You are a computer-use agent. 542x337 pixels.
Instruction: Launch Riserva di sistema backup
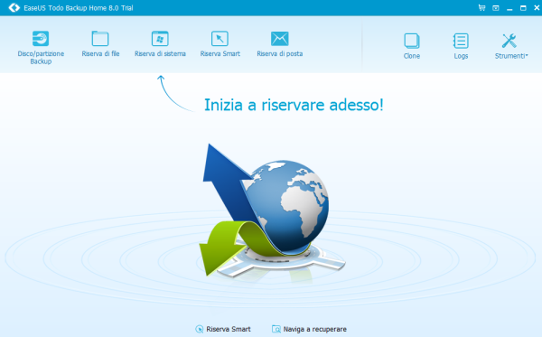pyautogui.click(x=160, y=44)
